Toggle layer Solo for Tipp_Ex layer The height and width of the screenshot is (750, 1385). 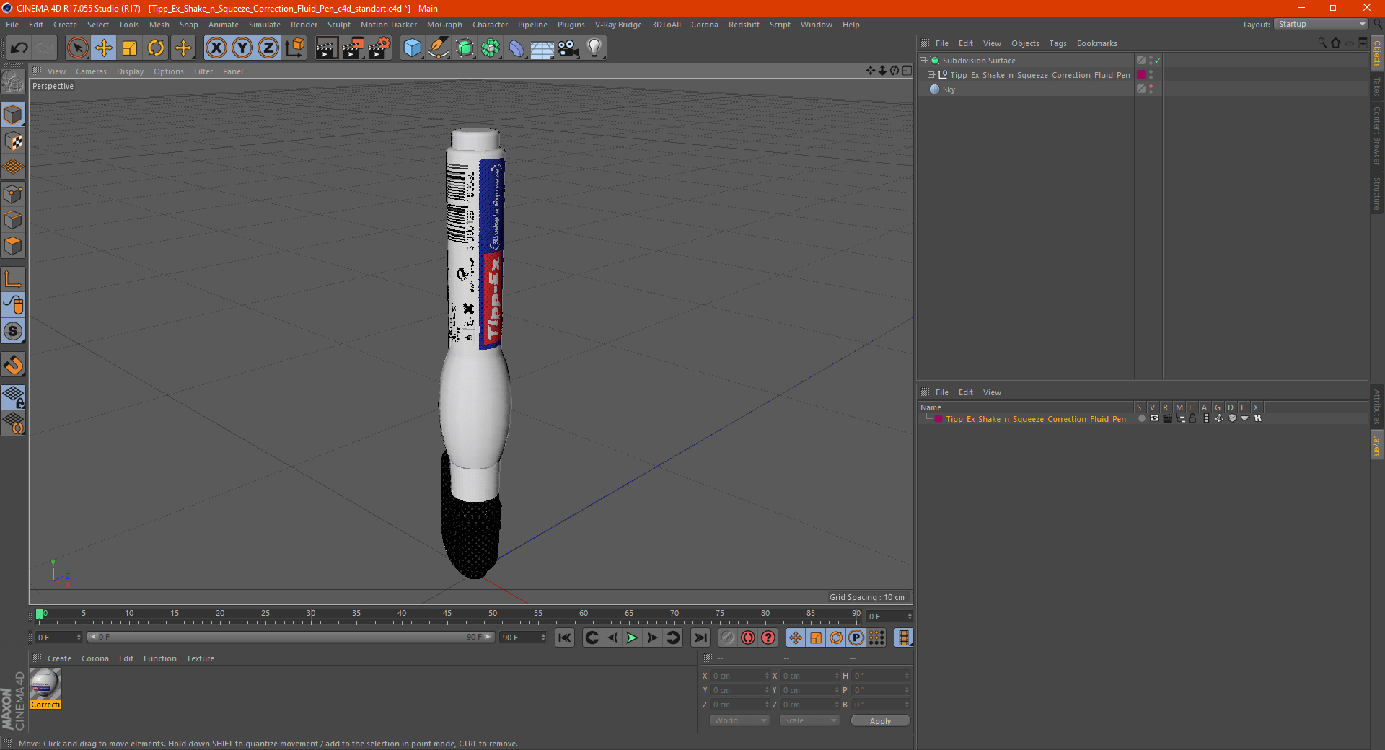pos(1141,418)
